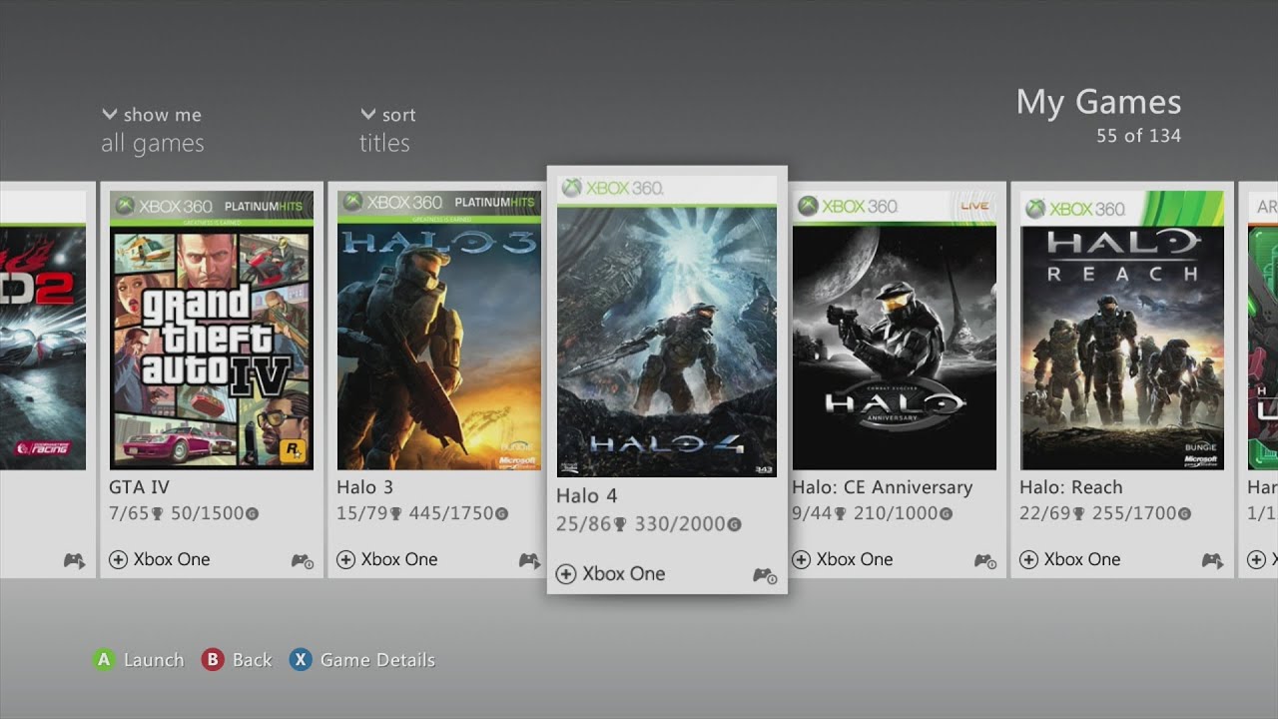
Task: Click the plus icon on GTA IV card
Action: [118, 559]
